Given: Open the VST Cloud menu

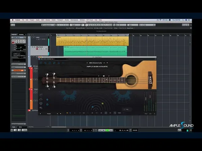Looking at the screenshot, I should pyautogui.click(x=90, y=20).
